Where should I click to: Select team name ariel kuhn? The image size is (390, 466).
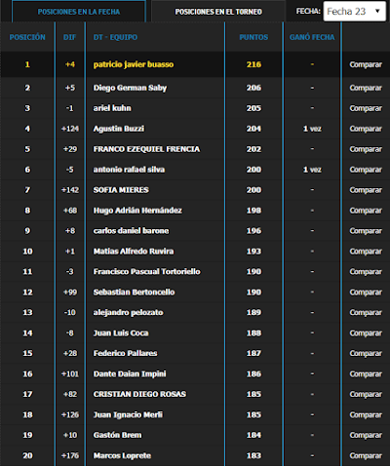112,108
